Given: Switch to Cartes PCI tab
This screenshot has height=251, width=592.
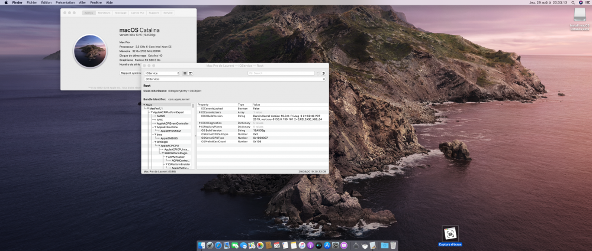Looking at the screenshot, I should click(x=137, y=13).
